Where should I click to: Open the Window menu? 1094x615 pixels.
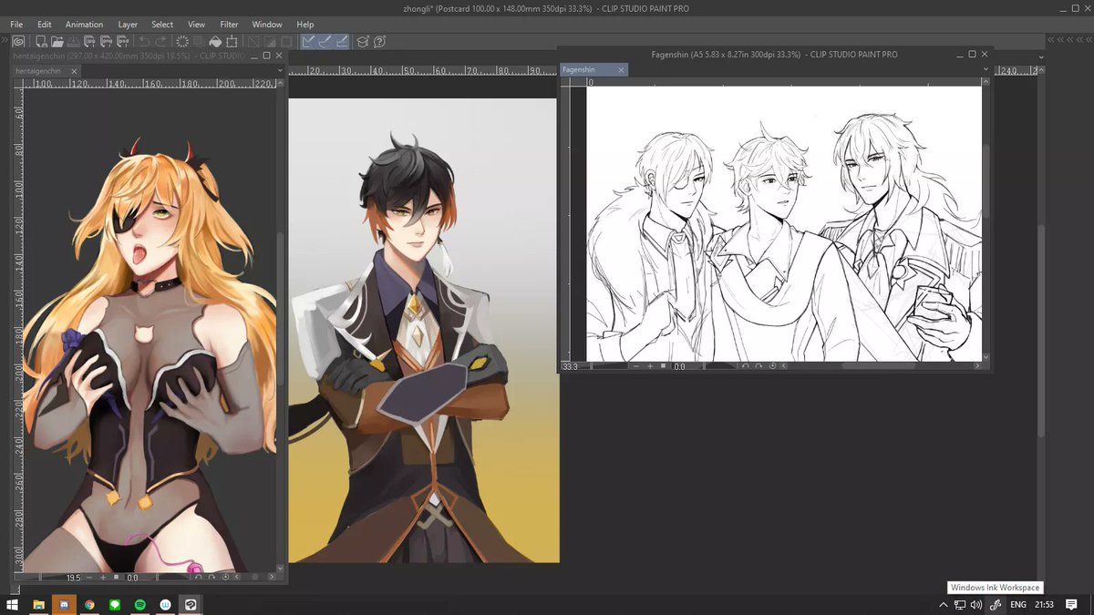[x=267, y=25]
